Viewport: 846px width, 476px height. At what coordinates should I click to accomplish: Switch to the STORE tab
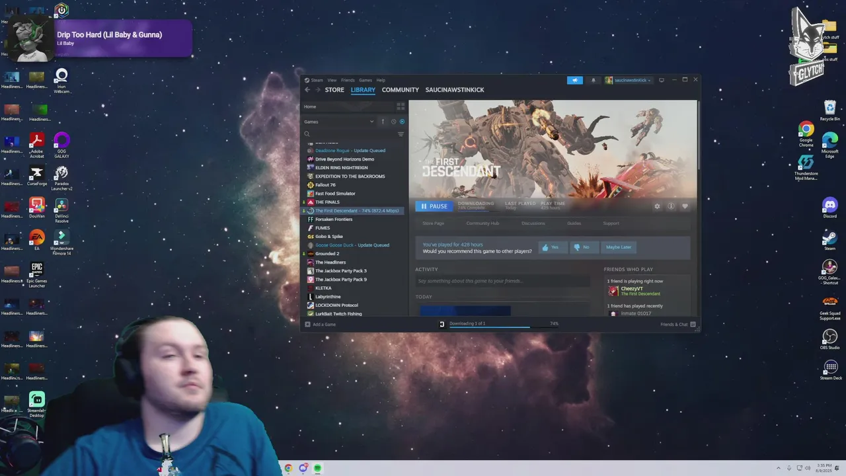coord(334,90)
